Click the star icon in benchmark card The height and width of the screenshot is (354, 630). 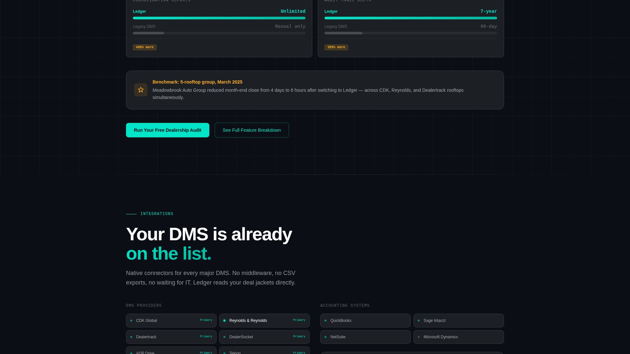141,90
